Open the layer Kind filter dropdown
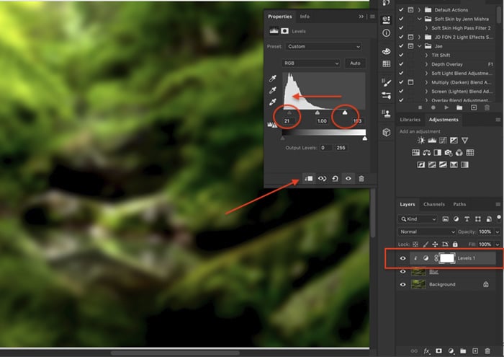Viewport: 504px width, 357px height. (418, 219)
